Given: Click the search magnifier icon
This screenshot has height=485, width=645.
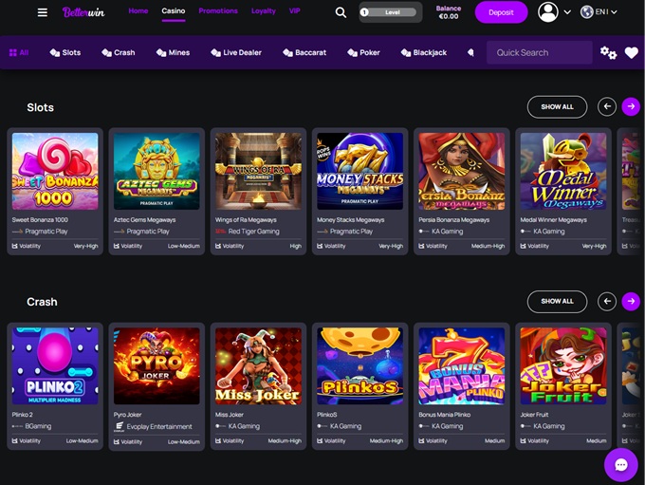Looking at the screenshot, I should click(341, 12).
